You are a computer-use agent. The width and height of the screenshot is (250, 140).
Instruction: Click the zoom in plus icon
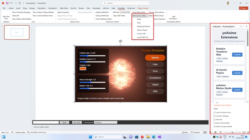pos(240,132)
